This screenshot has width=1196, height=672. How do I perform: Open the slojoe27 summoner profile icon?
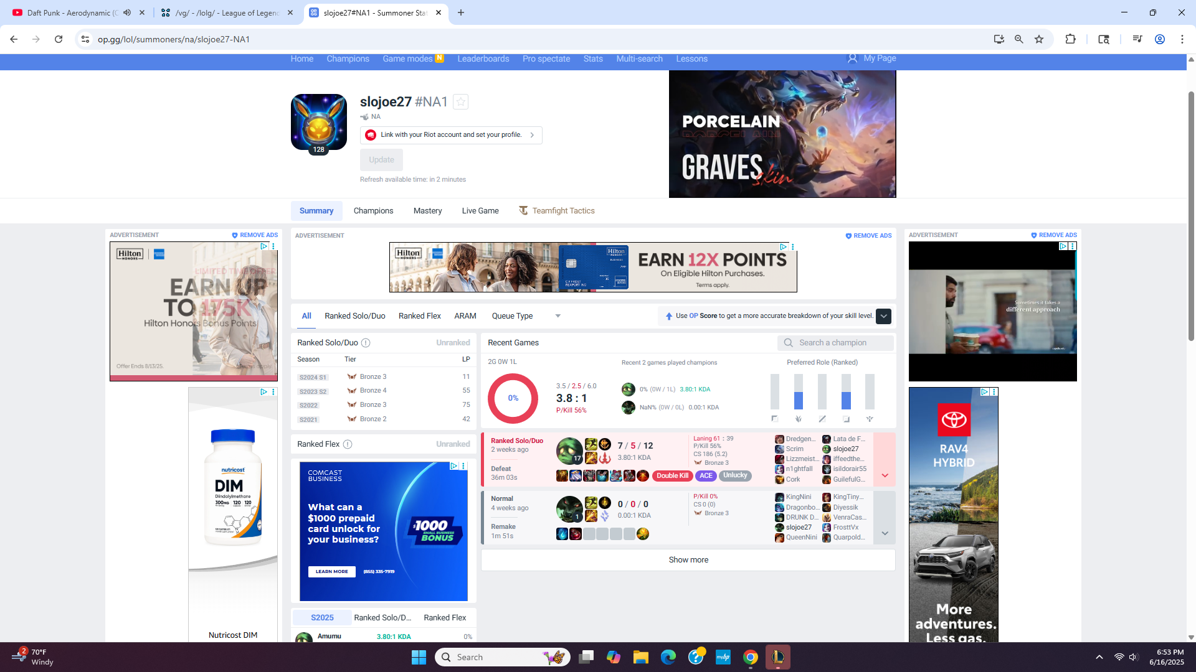[319, 122]
